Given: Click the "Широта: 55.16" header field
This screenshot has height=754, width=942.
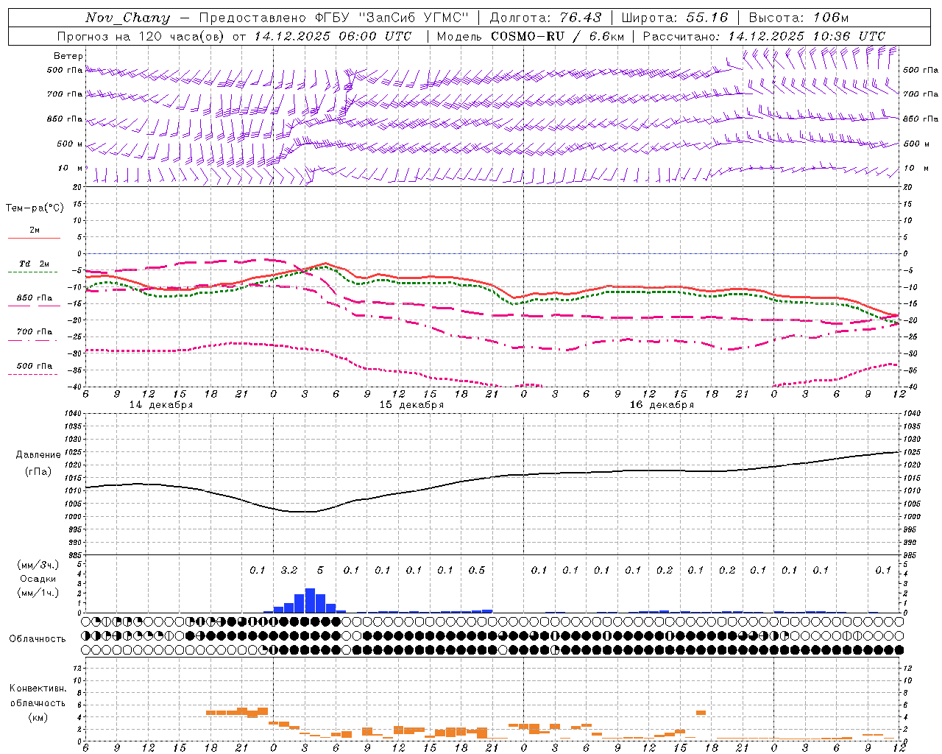Looking at the screenshot, I should [x=674, y=18].
